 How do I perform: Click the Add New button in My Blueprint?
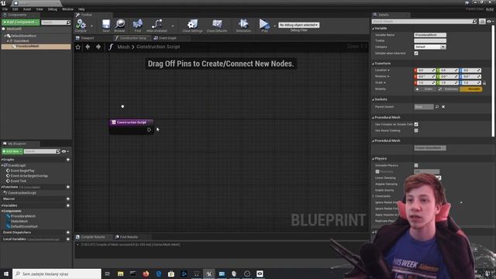(x=12, y=152)
